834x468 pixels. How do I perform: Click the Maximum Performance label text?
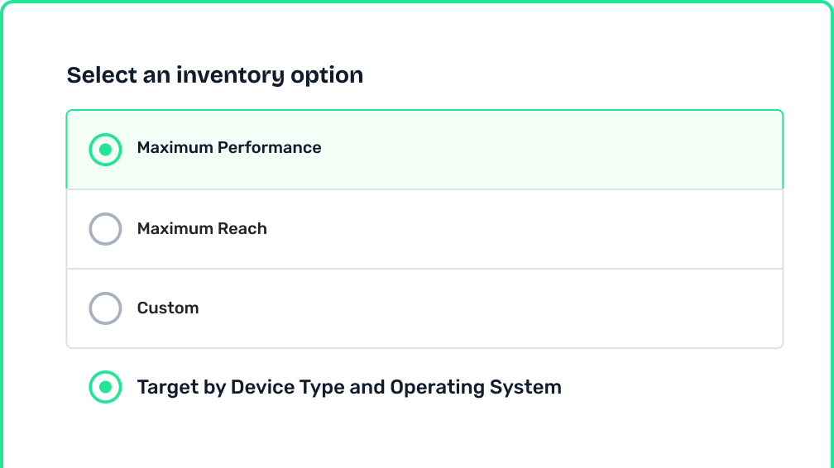click(x=229, y=148)
